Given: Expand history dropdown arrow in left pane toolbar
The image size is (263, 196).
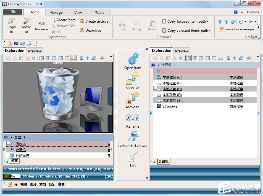Looking at the screenshot, I should 107,58.
